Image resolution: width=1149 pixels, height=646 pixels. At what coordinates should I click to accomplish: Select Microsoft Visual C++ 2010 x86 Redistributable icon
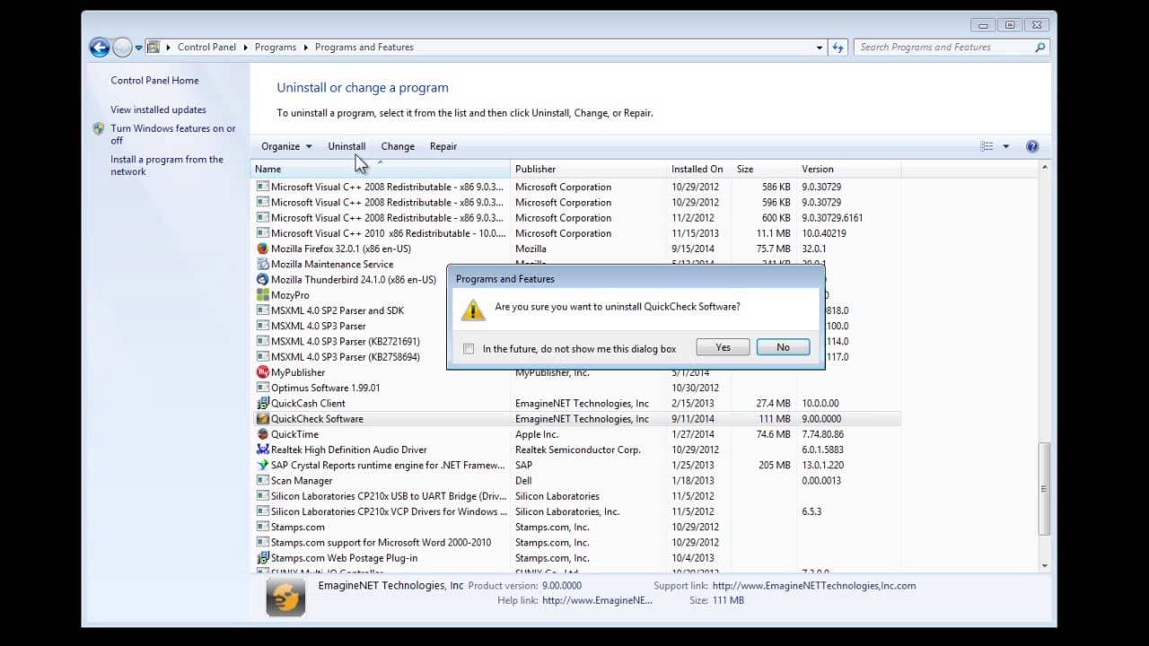tap(263, 233)
